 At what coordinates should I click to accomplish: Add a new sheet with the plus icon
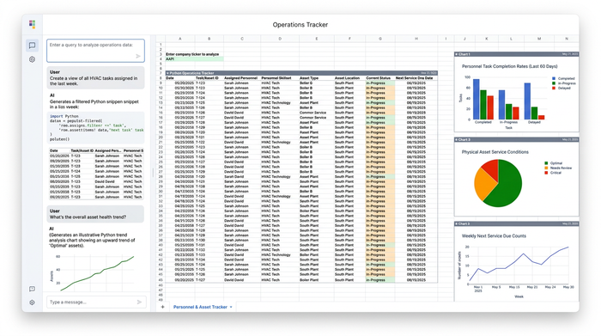(162, 307)
